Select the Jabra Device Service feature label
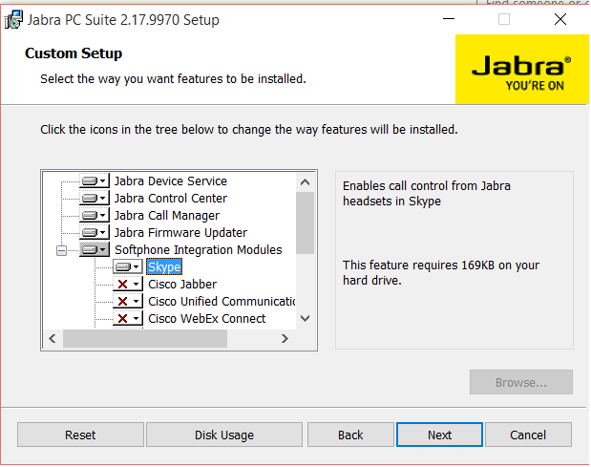Screen dimensions: 591x467 click(x=171, y=181)
